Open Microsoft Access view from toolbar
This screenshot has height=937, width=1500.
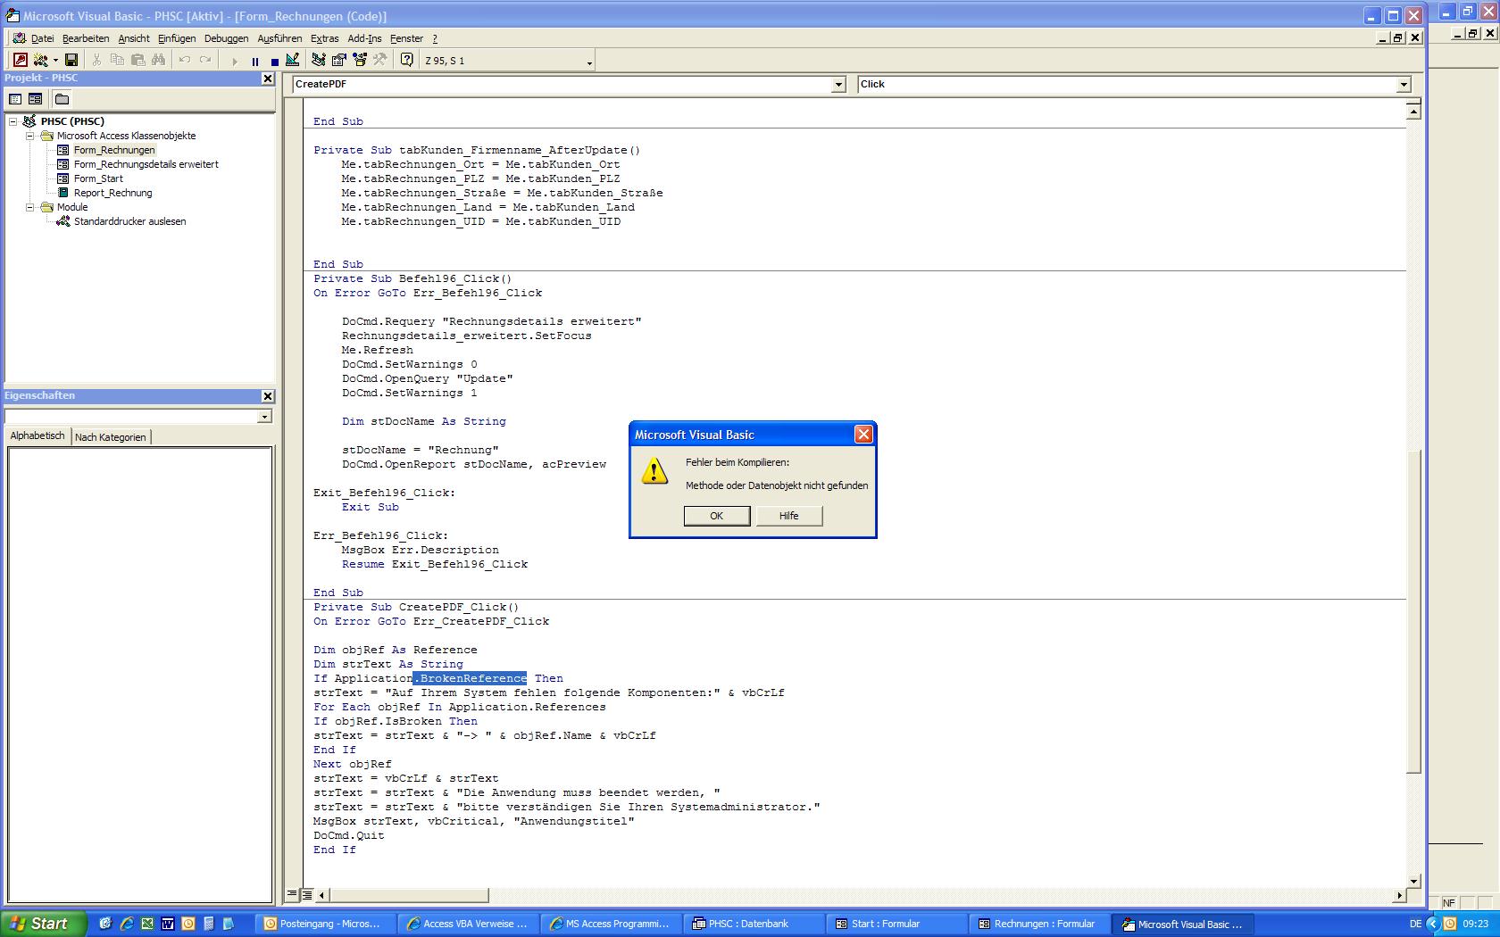[20, 61]
